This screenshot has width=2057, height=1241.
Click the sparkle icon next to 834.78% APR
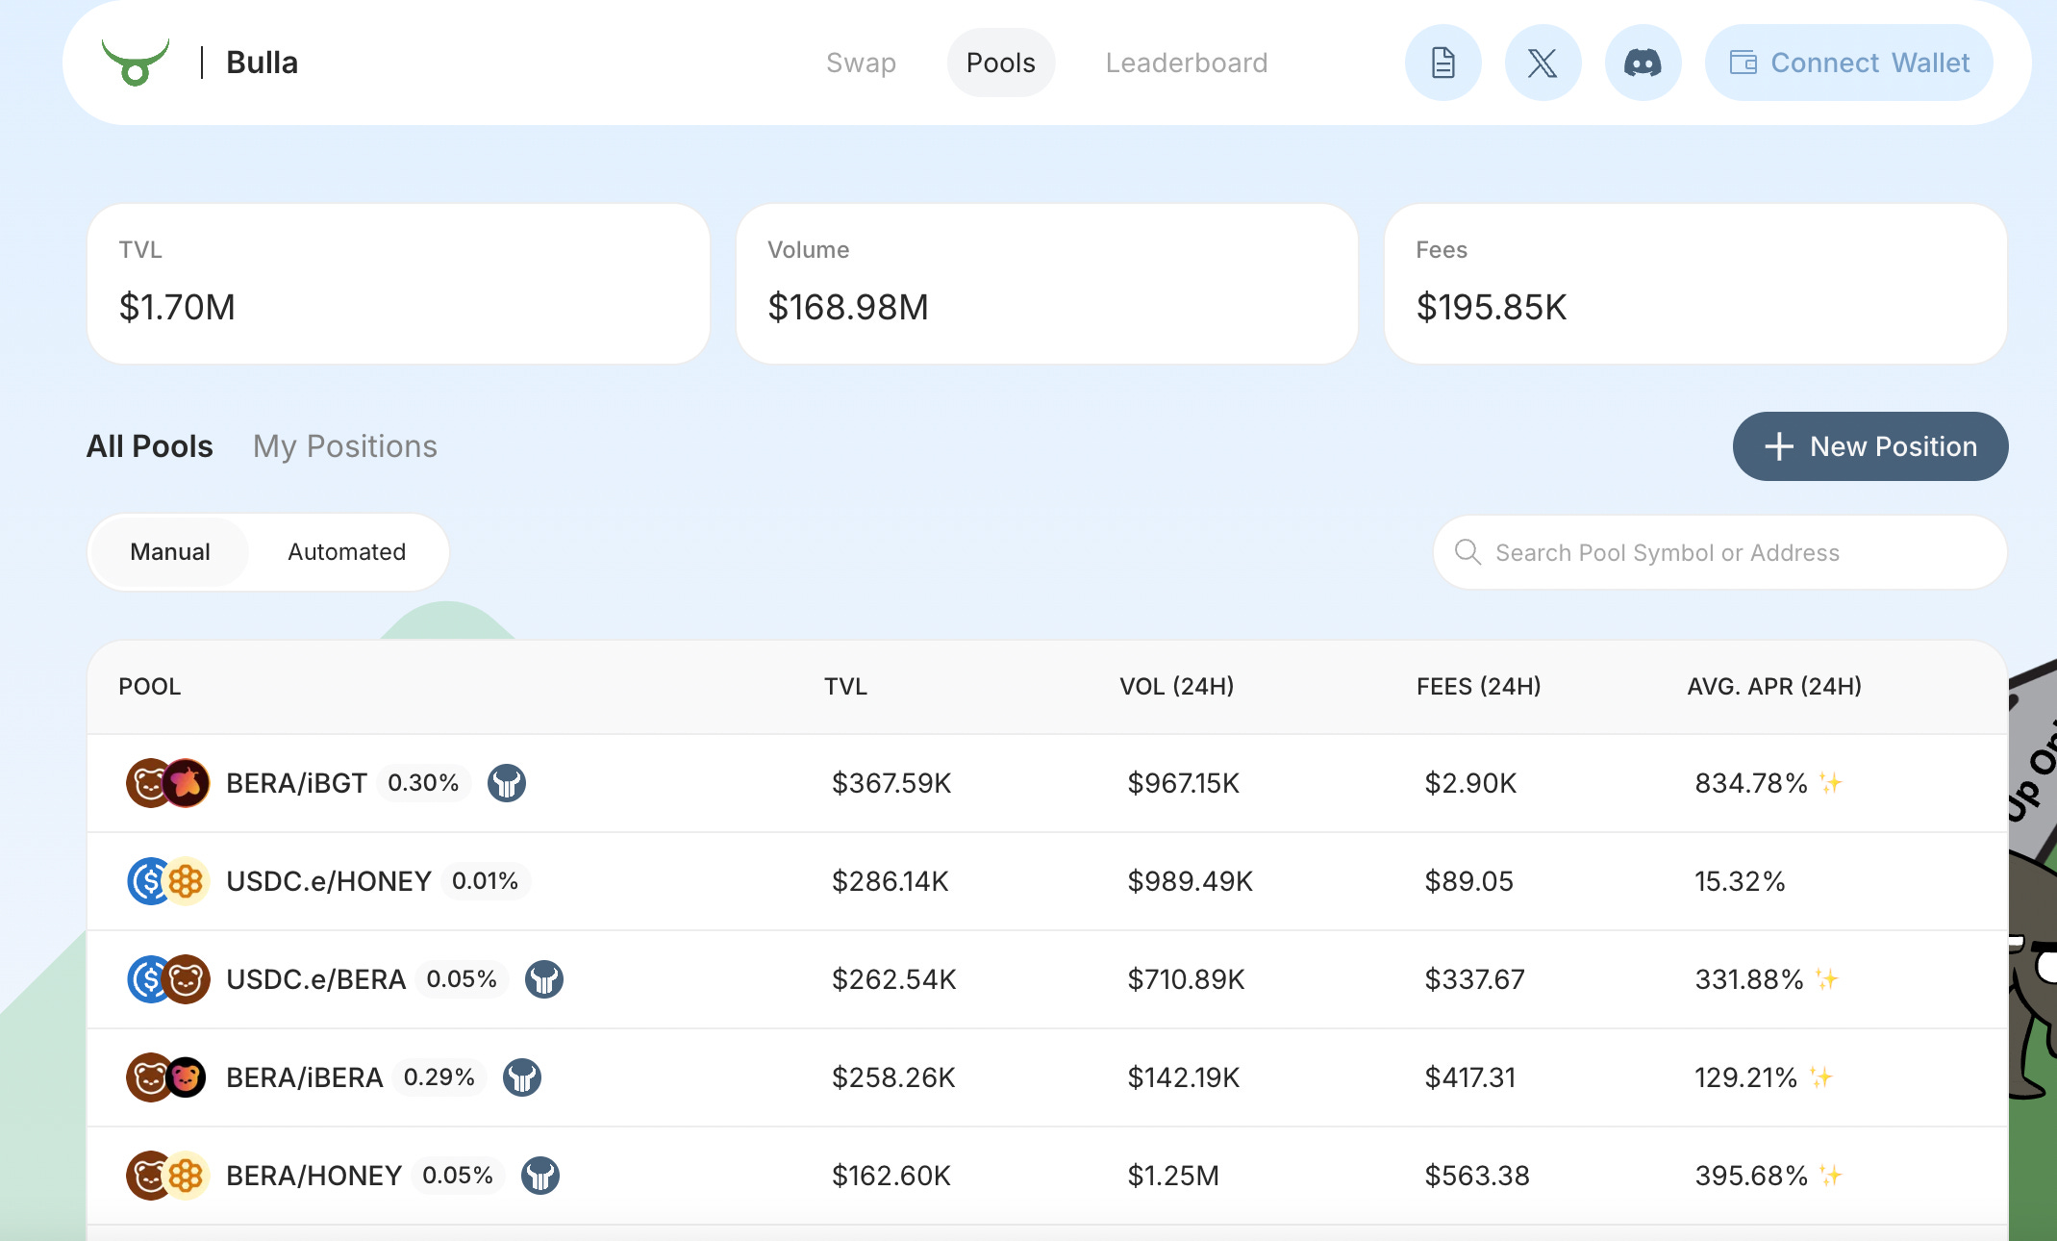[1831, 783]
